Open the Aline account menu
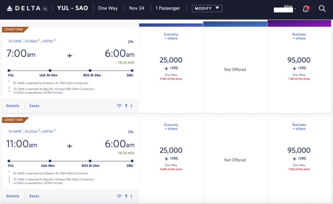This screenshot has width=333, height=204. [288, 7]
